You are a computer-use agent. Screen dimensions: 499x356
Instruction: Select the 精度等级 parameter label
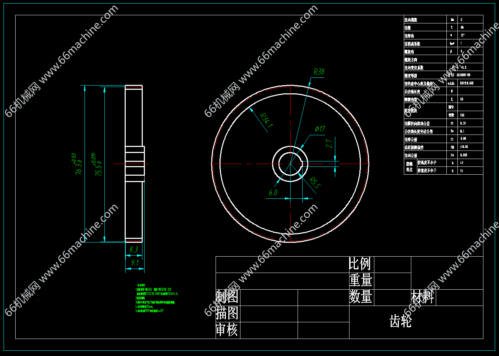click(411, 76)
